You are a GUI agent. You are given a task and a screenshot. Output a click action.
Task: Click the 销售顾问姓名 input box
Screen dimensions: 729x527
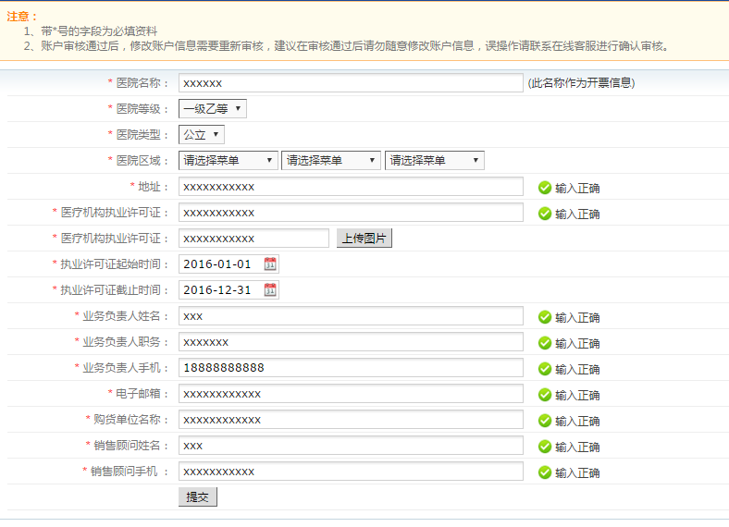(x=351, y=446)
